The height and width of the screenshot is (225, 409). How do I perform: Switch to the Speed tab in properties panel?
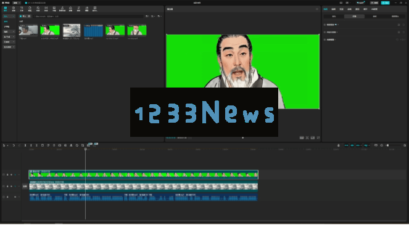click(x=341, y=9)
